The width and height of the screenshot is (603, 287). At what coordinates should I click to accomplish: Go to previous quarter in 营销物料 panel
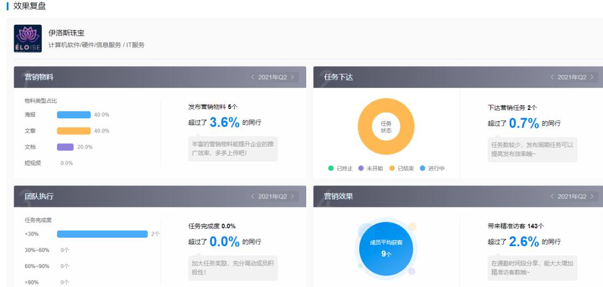tap(252, 78)
